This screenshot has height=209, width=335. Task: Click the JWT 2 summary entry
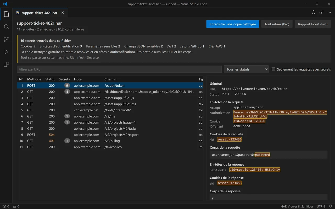(171, 46)
